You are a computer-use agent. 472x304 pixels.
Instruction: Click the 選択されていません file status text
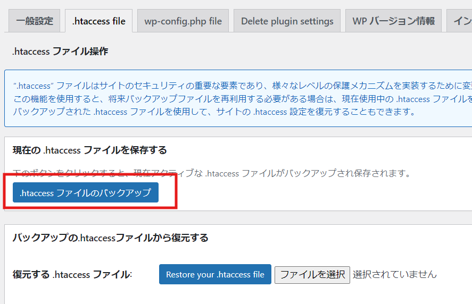394,275
